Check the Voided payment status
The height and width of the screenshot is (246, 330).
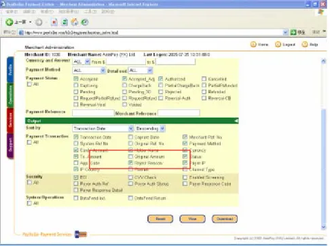(x=124, y=105)
